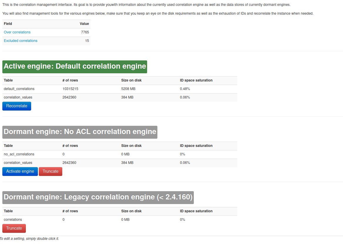Truncate the No ACL correlation engine
The height and width of the screenshot is (246, 343).
click(51, 171)
